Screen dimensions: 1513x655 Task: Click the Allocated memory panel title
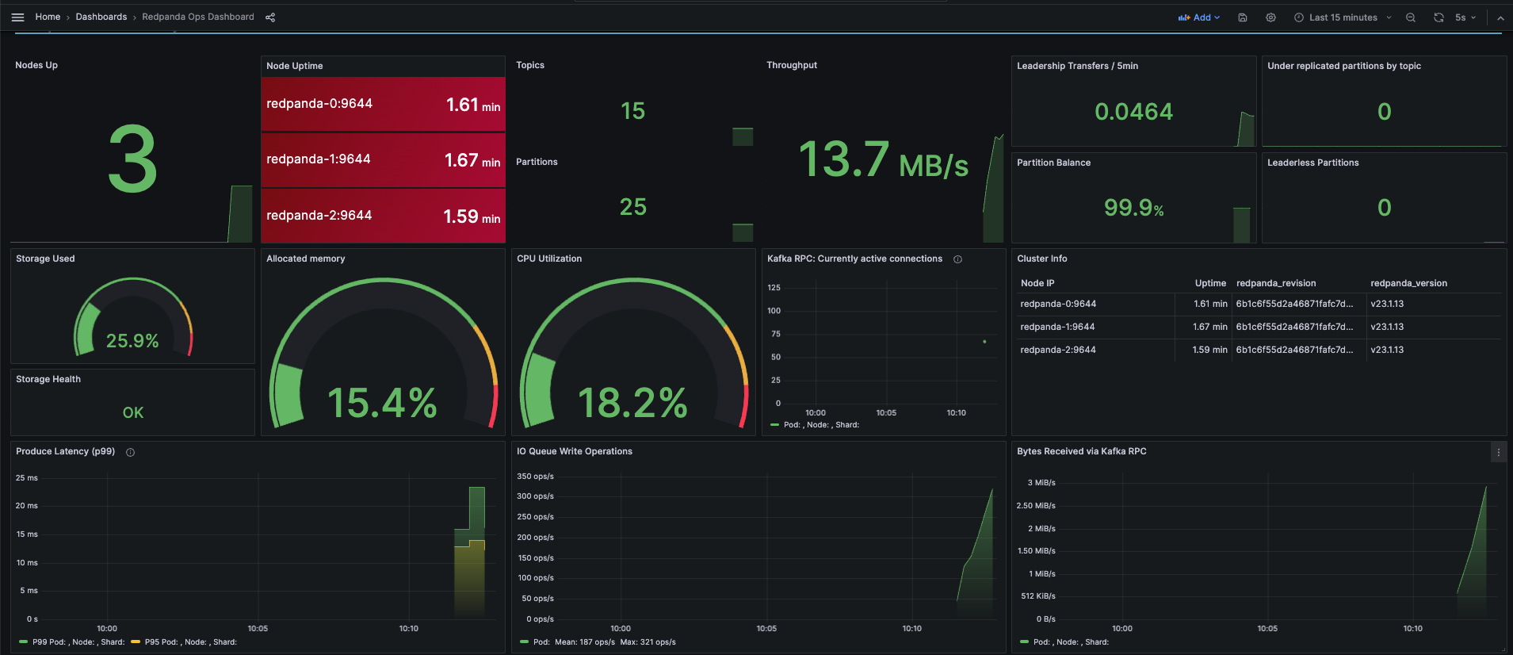pos(306,259)
